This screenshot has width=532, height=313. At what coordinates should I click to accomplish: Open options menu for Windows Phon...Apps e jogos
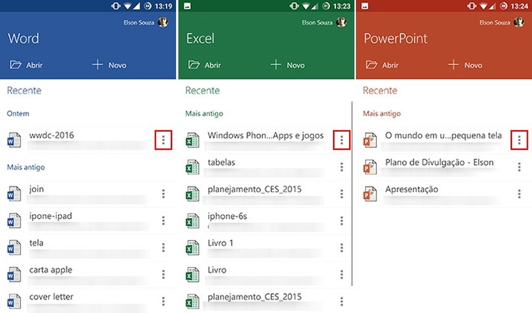tap(342, 139)
